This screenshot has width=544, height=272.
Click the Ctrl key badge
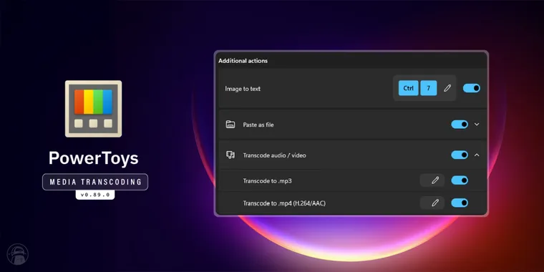(x=408, y=88)
